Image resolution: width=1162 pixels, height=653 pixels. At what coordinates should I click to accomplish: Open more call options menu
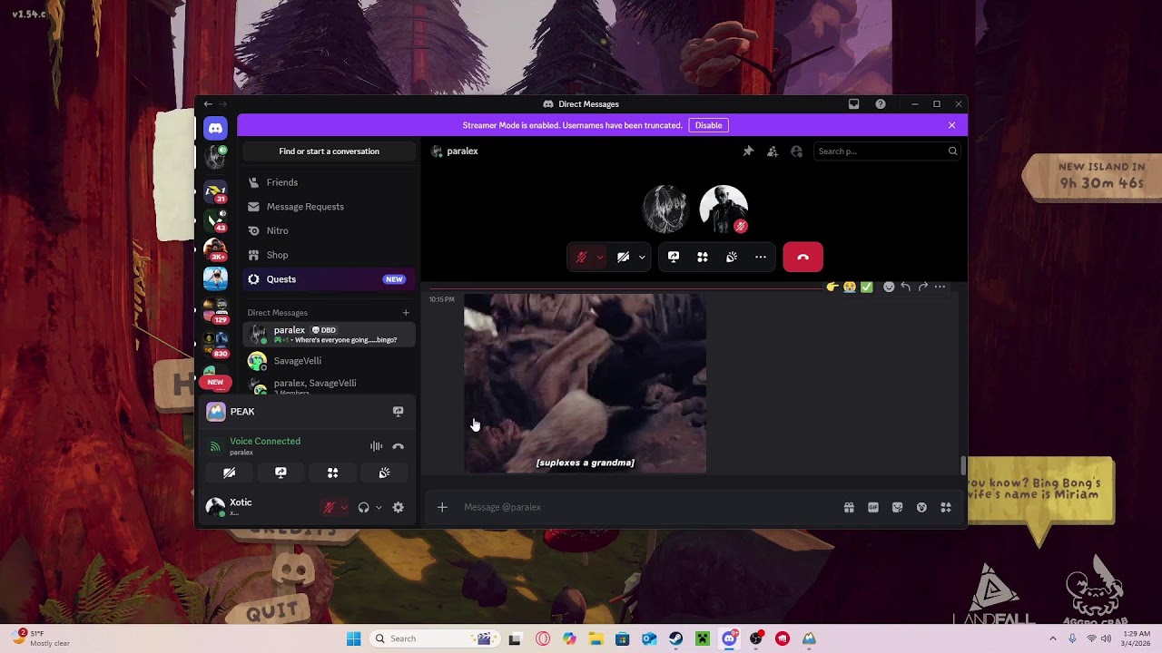(761, 258)
